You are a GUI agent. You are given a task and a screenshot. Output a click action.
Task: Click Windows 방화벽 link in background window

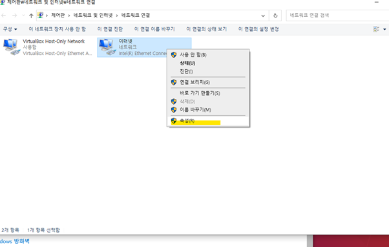click(15, 241)
